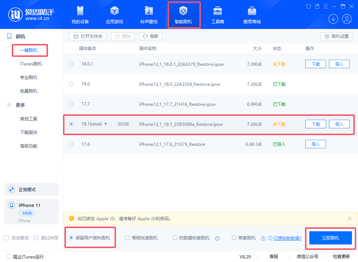Enable the 跳过引导 checkbox
Screen dimensions: 358x262
tap(36, 237)
